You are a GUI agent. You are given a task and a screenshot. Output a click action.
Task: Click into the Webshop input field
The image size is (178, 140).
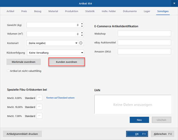(x=144, y=34)
